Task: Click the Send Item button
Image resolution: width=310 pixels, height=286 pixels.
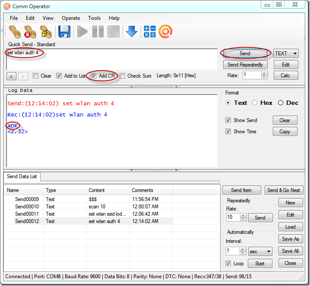Action: pos(242,190)
